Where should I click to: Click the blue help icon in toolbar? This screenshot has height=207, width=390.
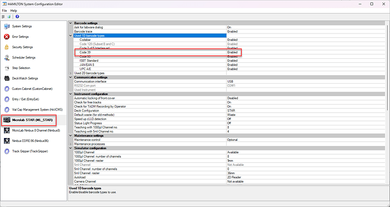pyautogui.click(x=17, y=16)
